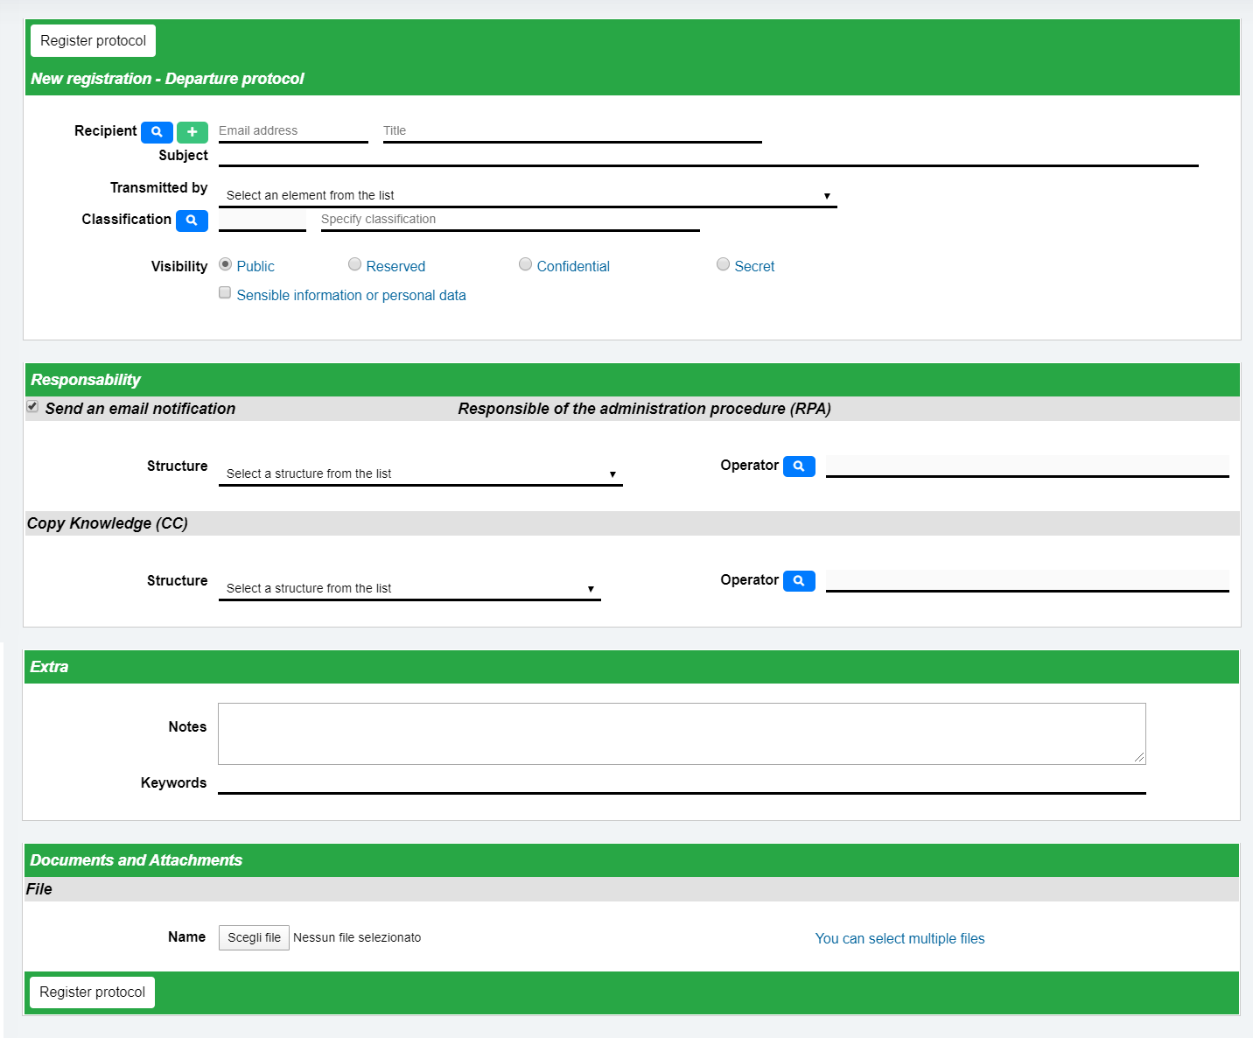The image size is (1253, 1038).
Task: Click the Documents and Attachments header
Action: pos(632,860)
